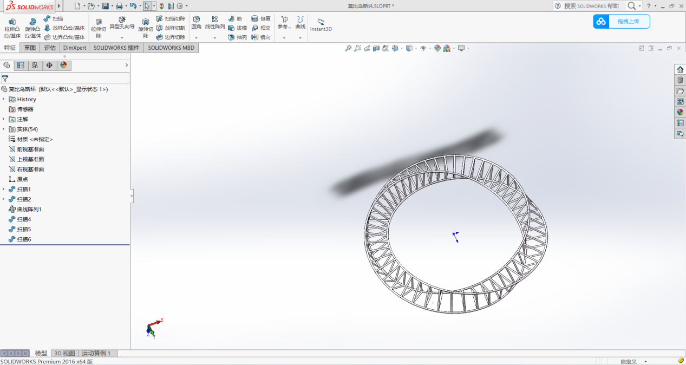The image size is (686, 365).
Task: Open the View Settings monitor icon
Action: [461, 48]
